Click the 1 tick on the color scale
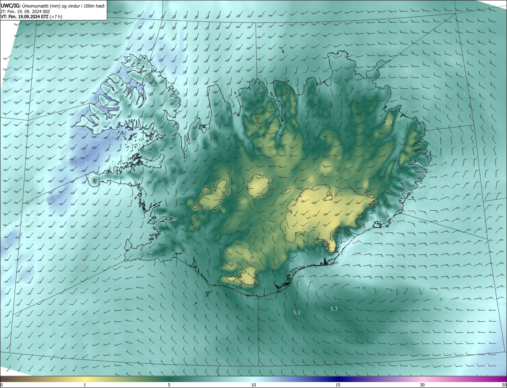The height and width of the screenshot is (388, 507). (x=85, y=385)
